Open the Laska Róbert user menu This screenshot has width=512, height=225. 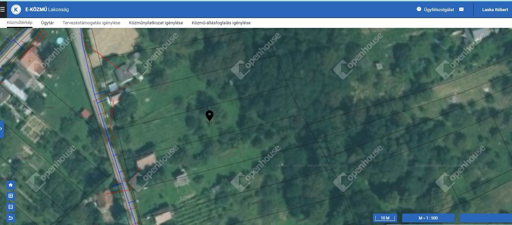(495, 10)
